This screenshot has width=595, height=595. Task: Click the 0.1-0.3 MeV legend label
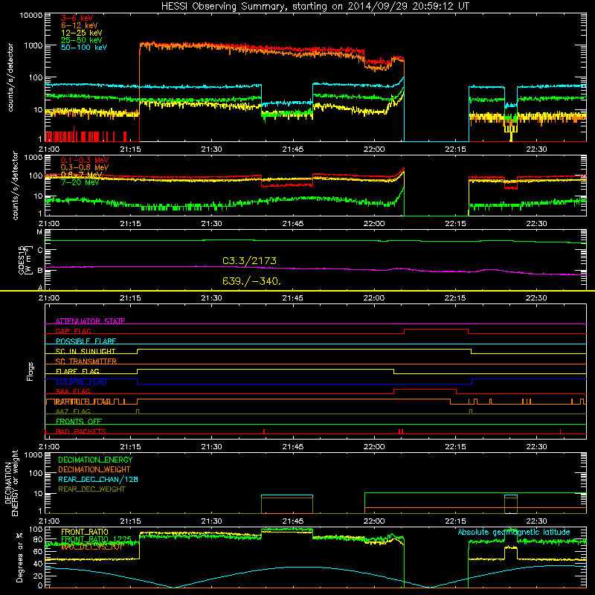click(x=85, y=160)
